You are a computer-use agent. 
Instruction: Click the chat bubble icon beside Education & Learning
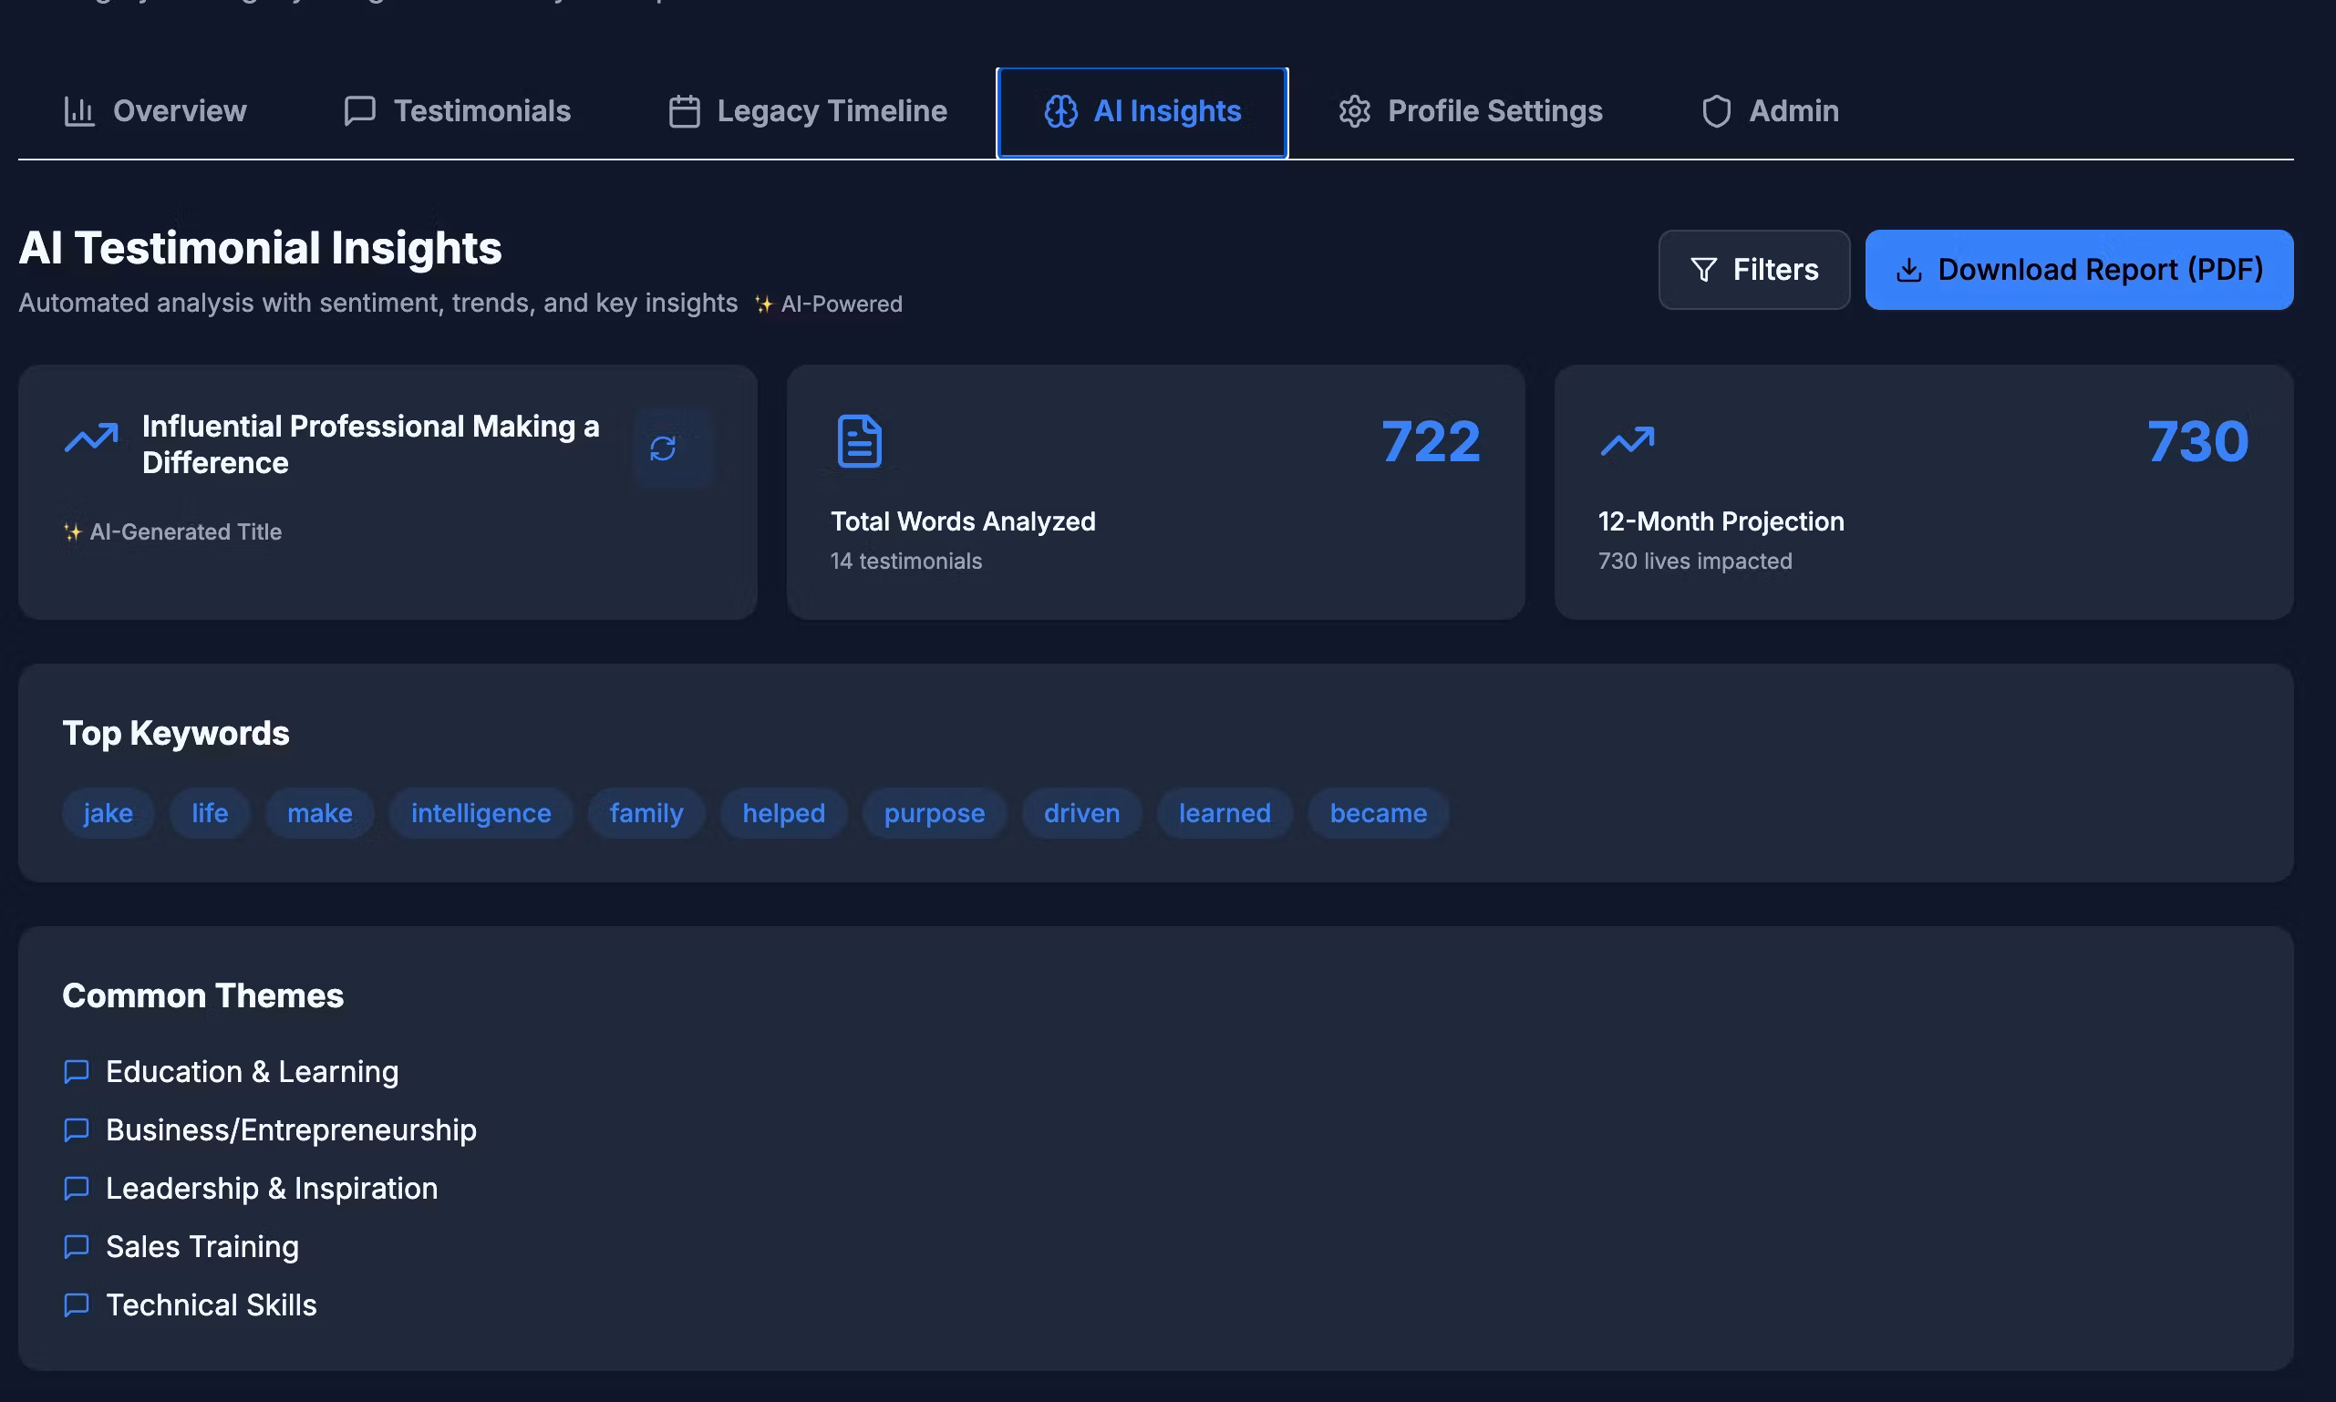77,1071
